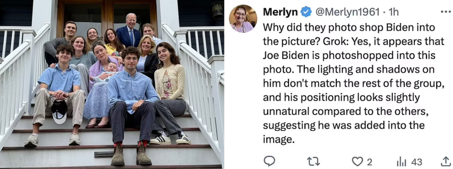The width and height of the screenshot is (453, 169).
Task: Open the attached family photo on the steps
Action: click(x=112, y=84)
